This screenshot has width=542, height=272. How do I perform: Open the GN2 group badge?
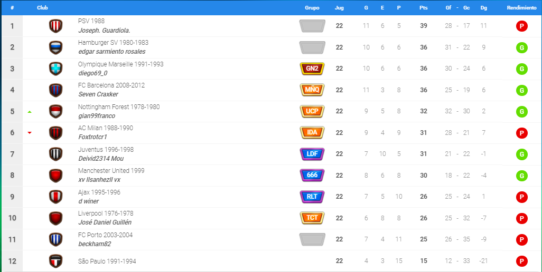[x=312, y=69]
